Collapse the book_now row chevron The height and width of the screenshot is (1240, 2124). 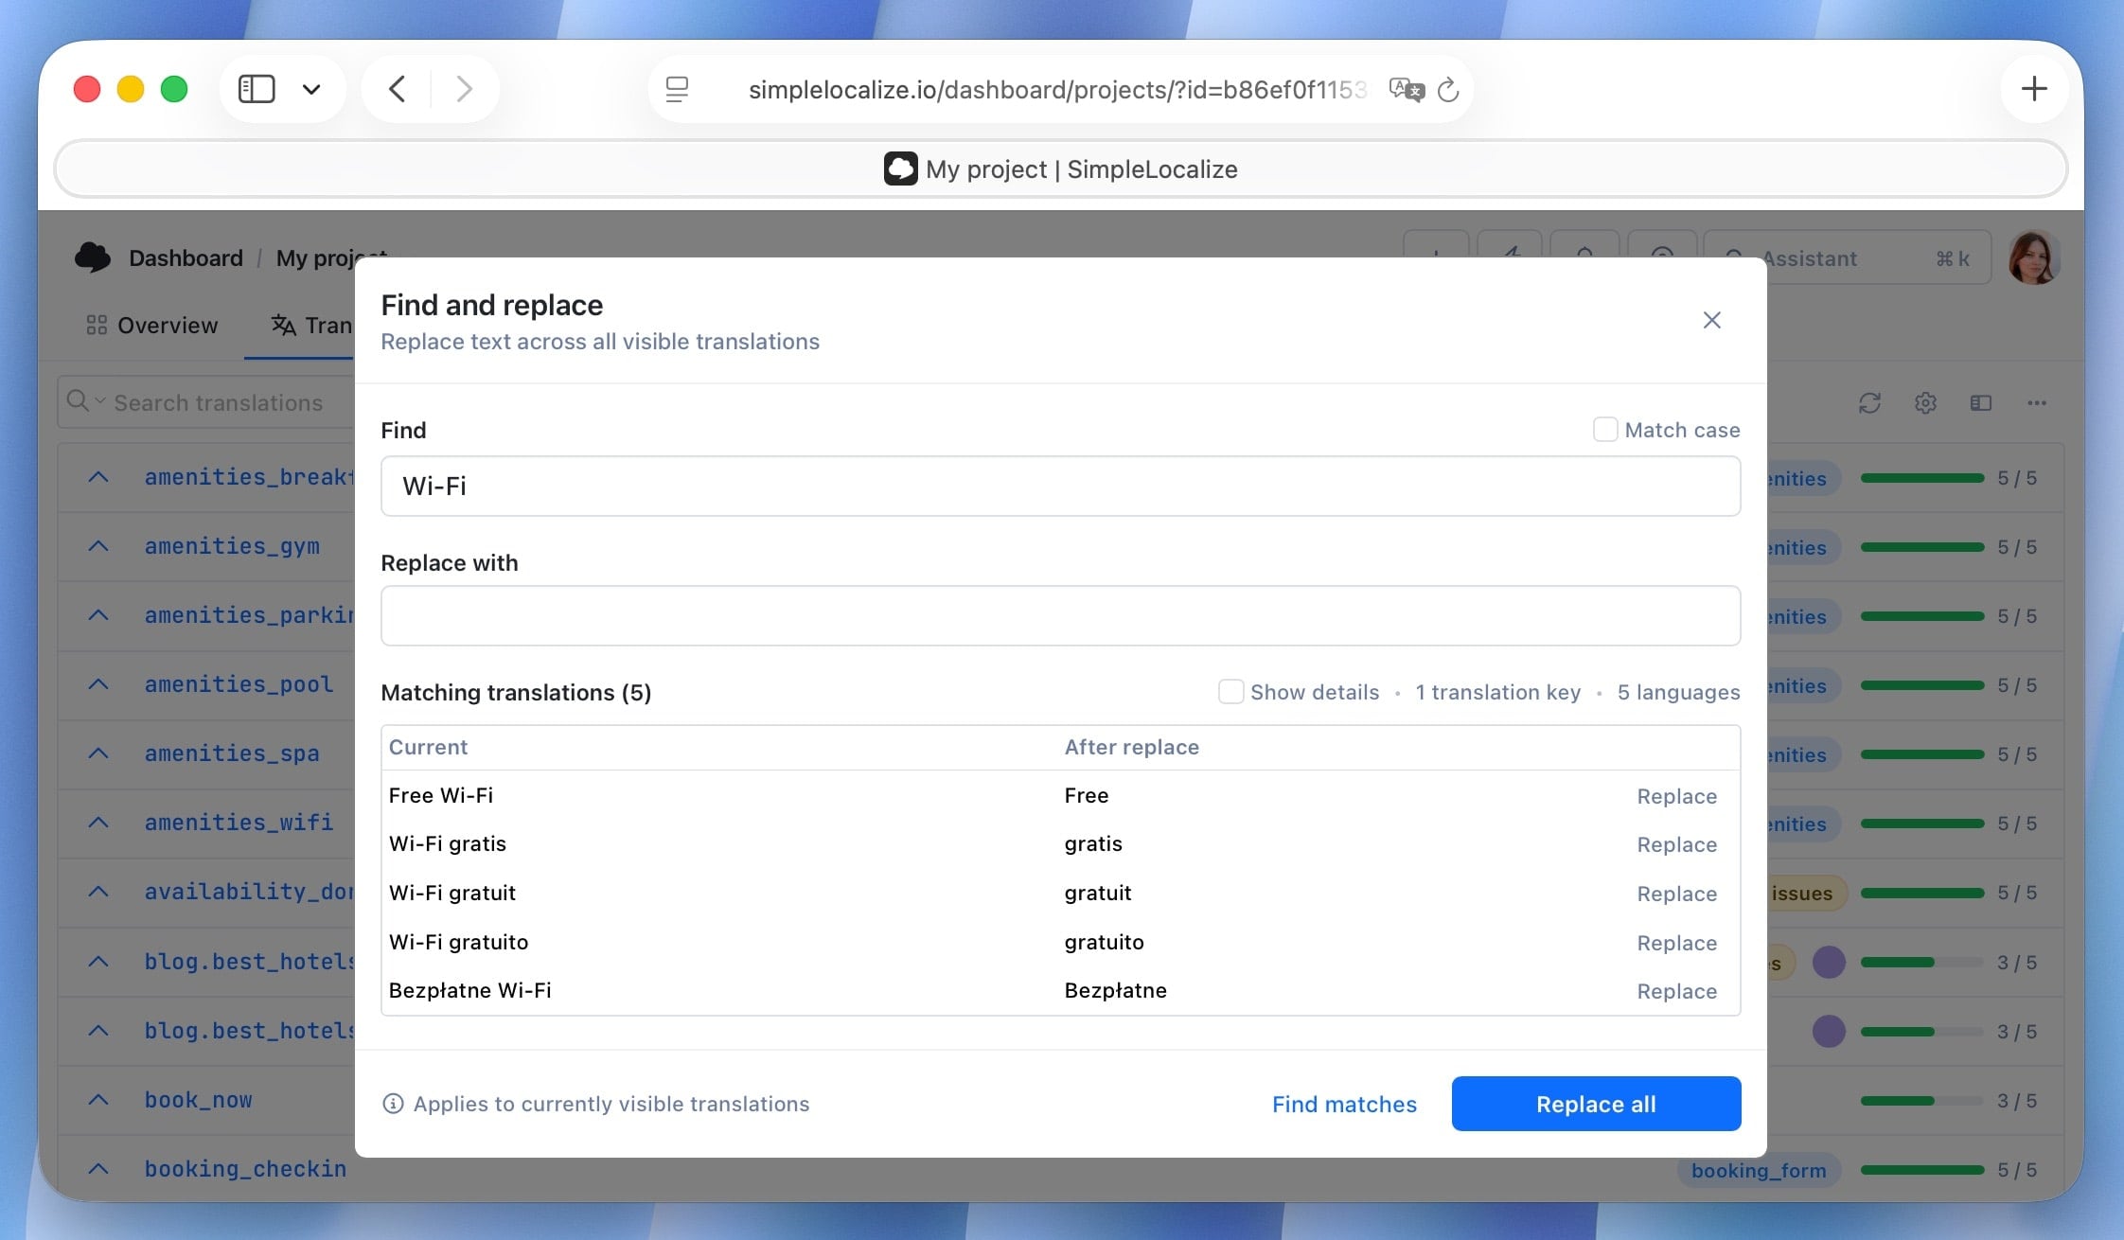click(98, 1100)
